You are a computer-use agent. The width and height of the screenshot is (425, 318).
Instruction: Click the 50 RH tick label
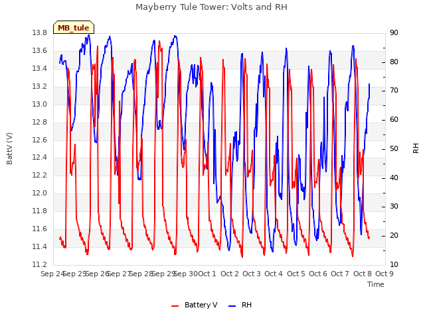[x=394, y=148]
